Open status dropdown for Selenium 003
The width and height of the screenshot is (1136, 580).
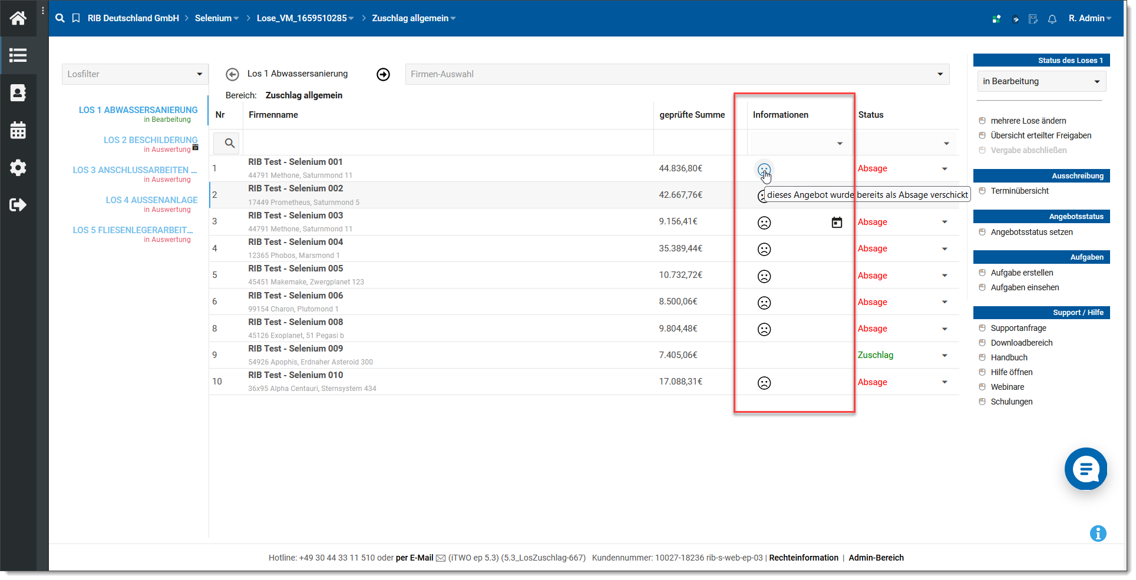pos(945,222)
